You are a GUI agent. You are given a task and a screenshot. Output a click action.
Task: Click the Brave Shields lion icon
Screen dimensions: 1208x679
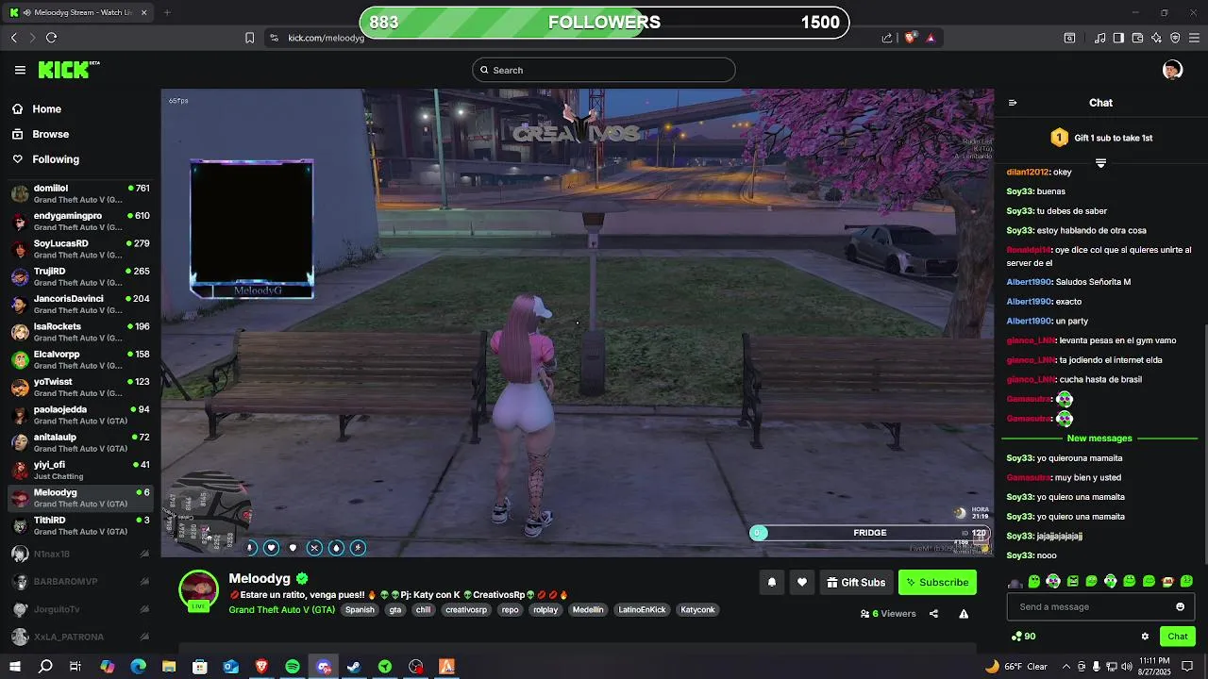[x=911, y=38]
